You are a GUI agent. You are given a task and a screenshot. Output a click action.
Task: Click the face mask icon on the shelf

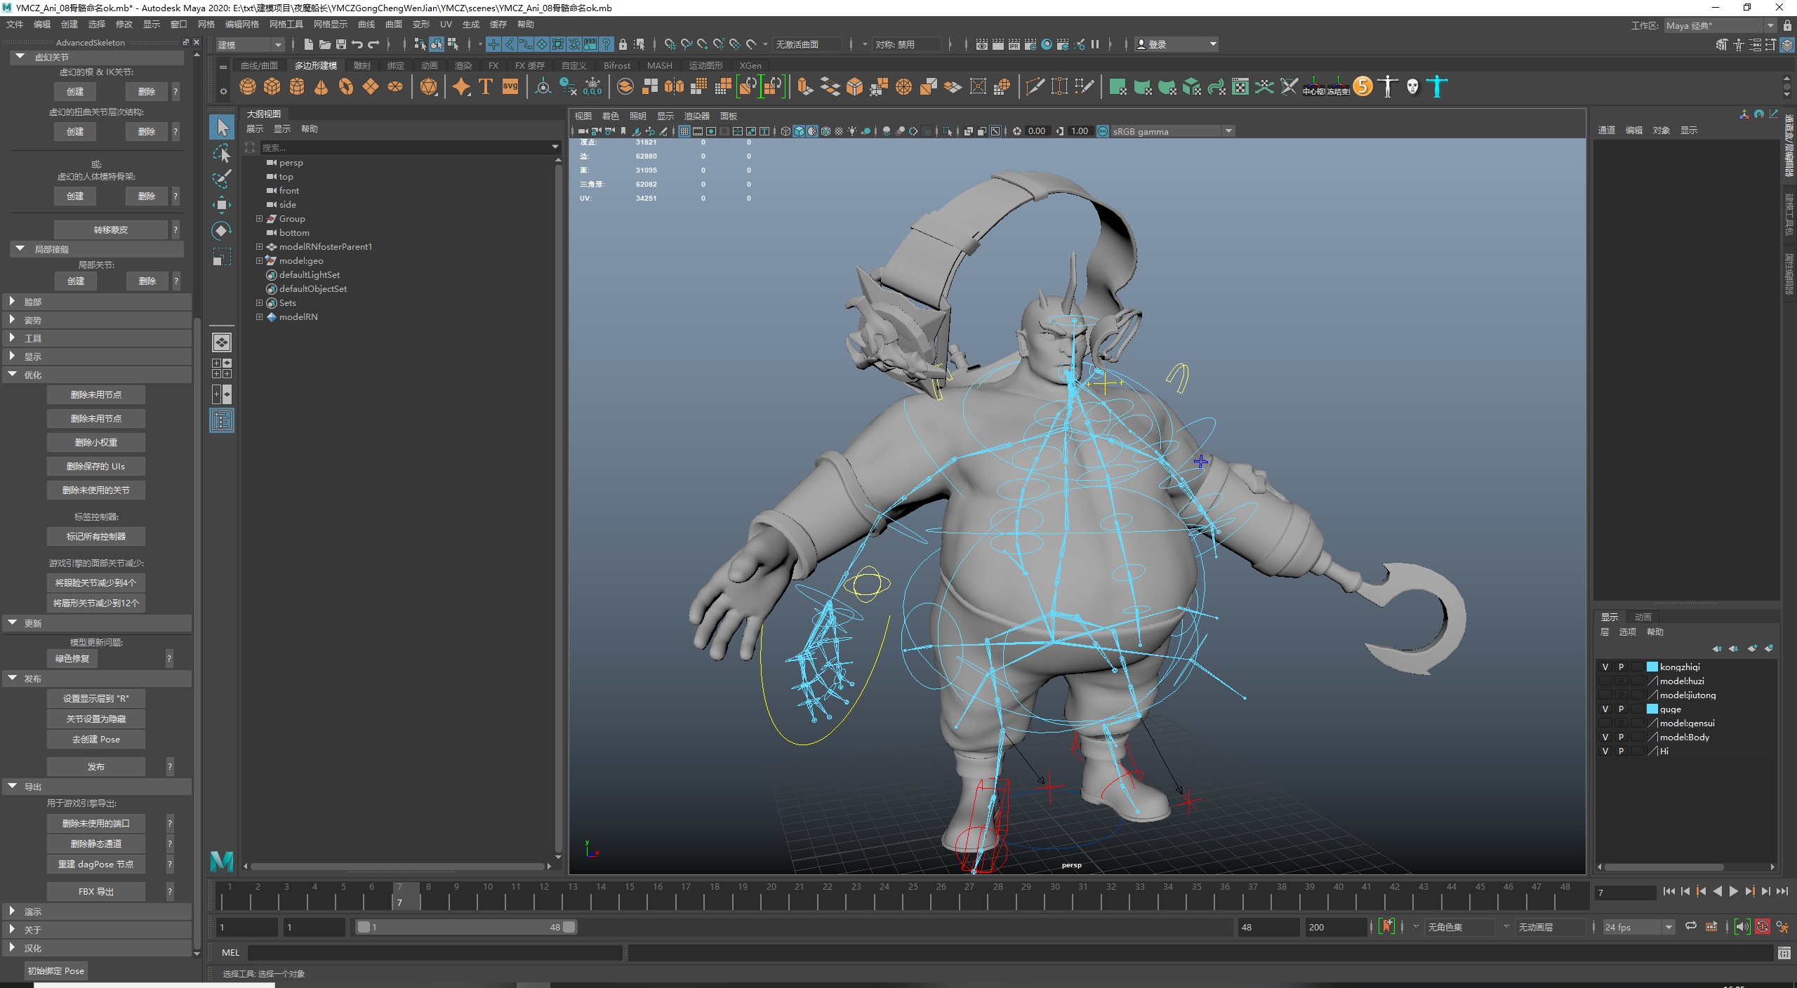click(x=1412, y=86)
